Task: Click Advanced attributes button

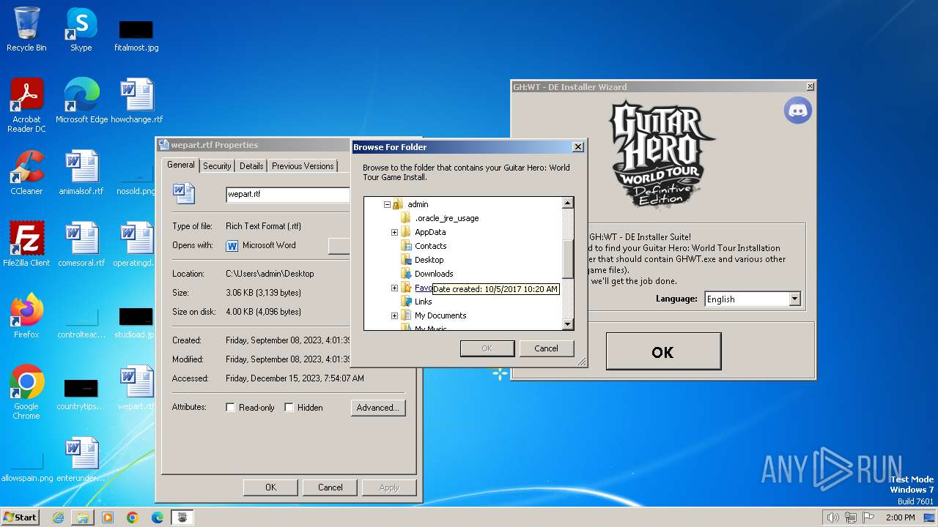Action: tap(378, 408)
